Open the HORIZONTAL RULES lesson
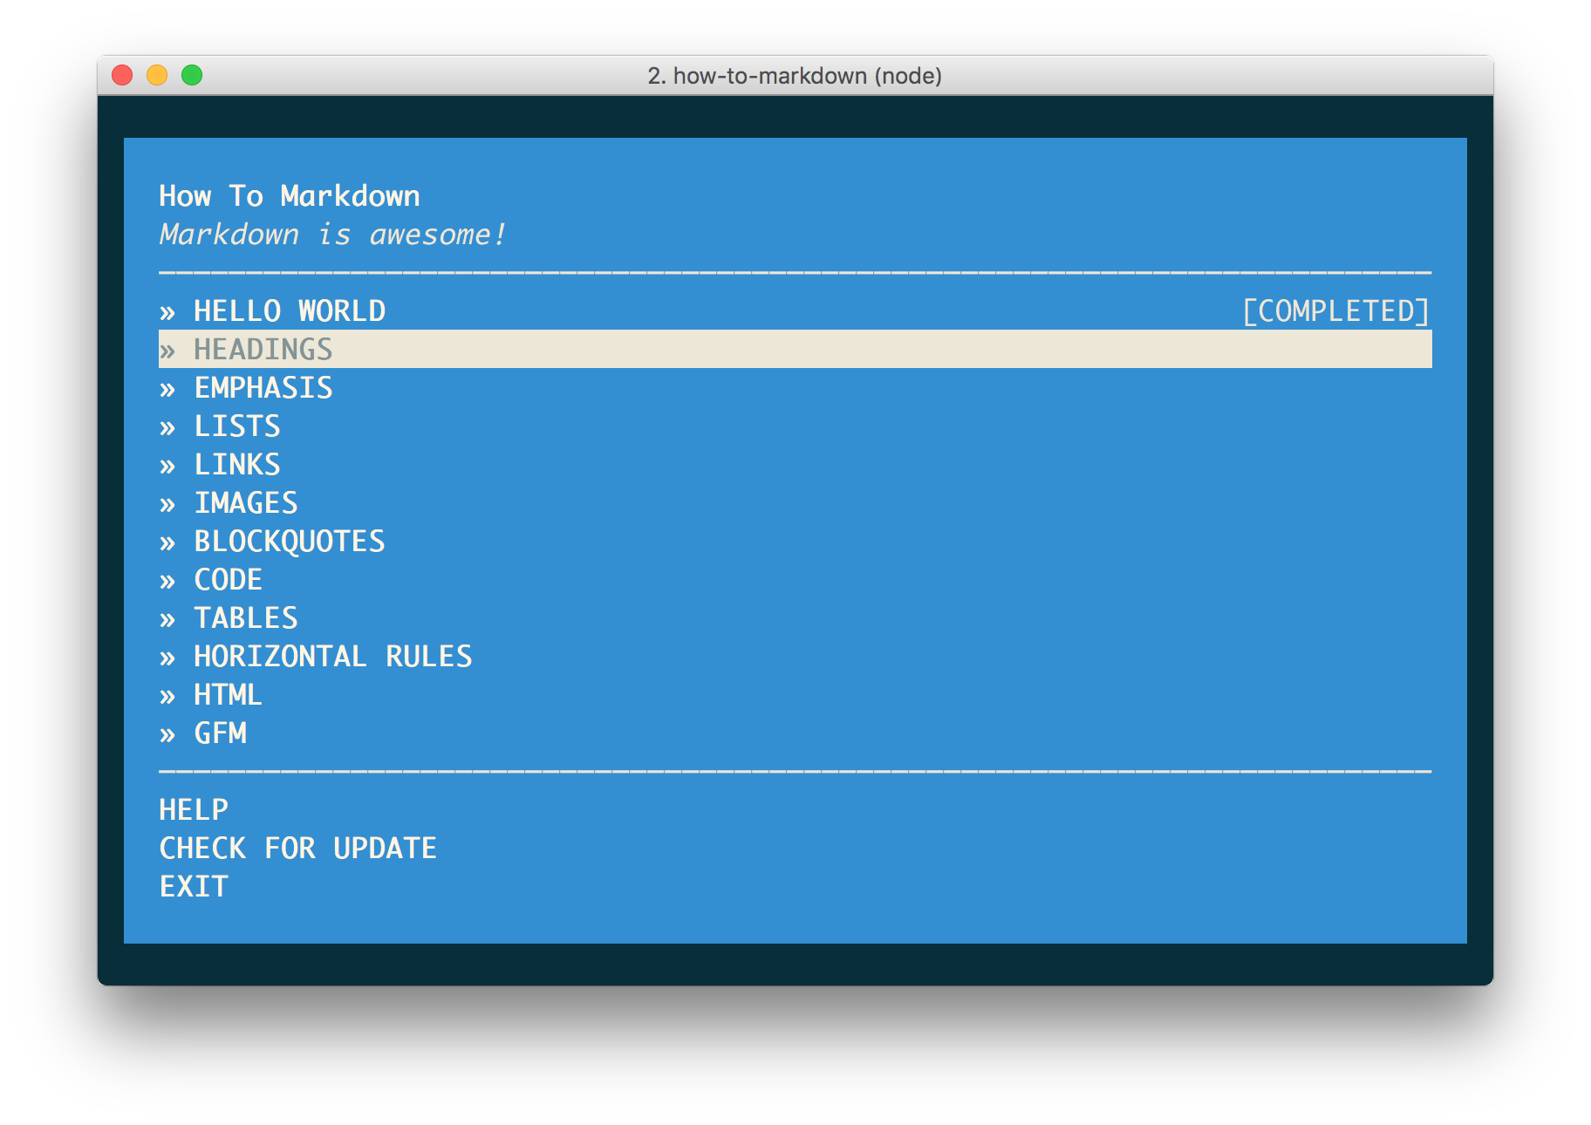Screen dimensions: 1591x1125 click(332, 657)
